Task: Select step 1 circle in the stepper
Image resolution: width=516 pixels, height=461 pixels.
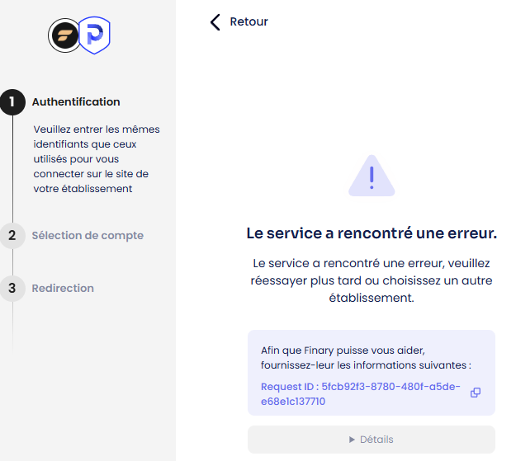Action: [x=12, y=102]
